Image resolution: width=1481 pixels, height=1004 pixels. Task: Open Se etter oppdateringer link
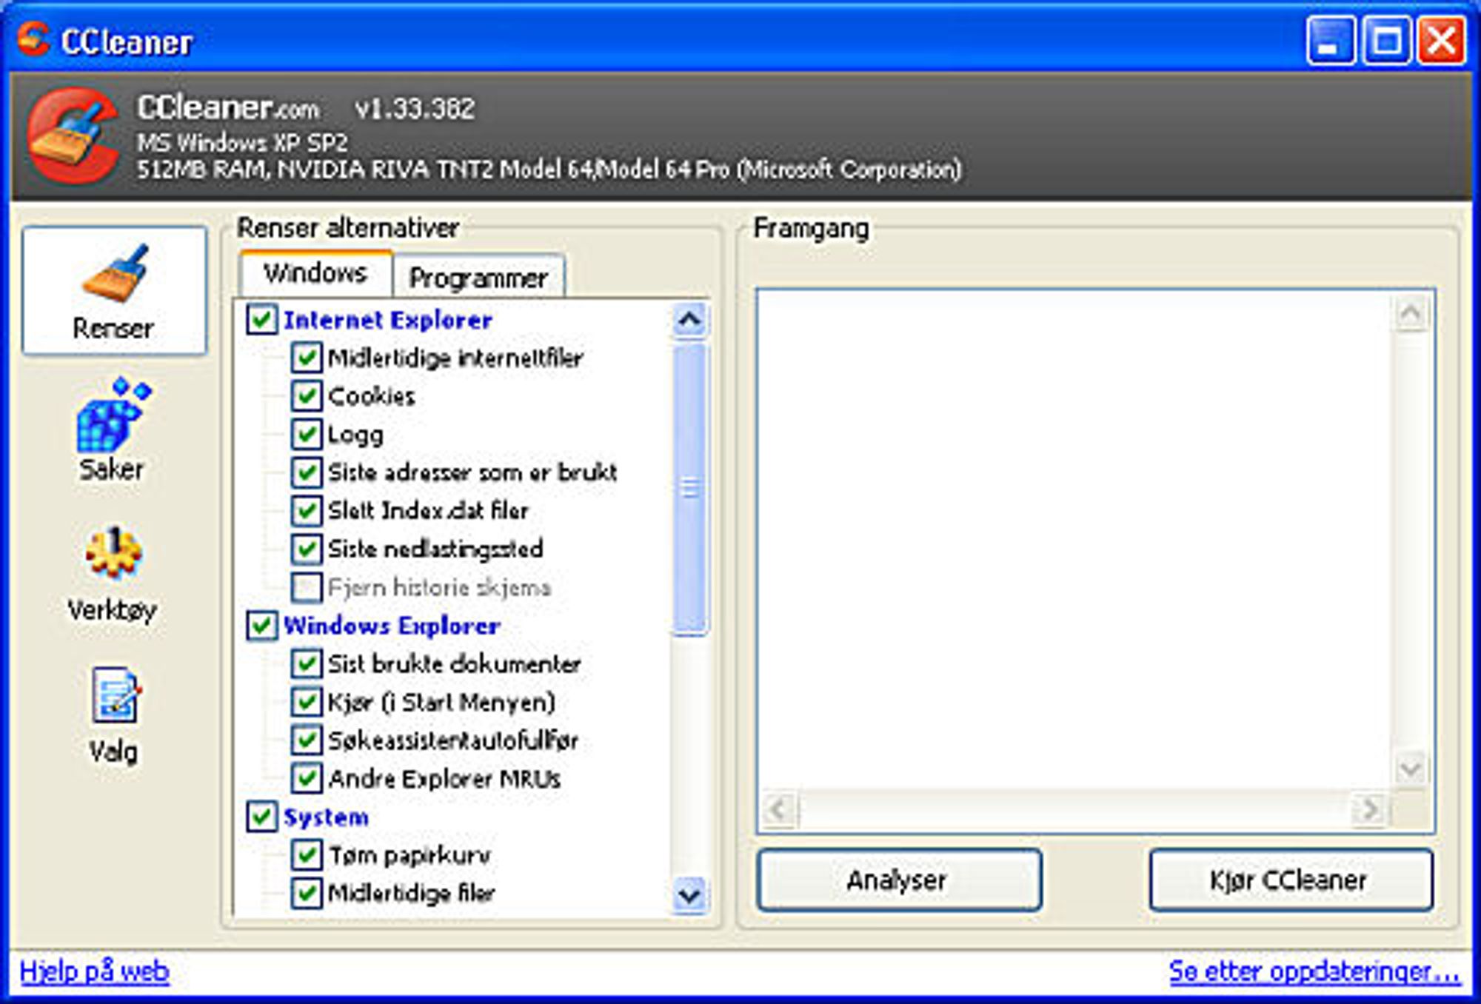tap(1314, 971)
